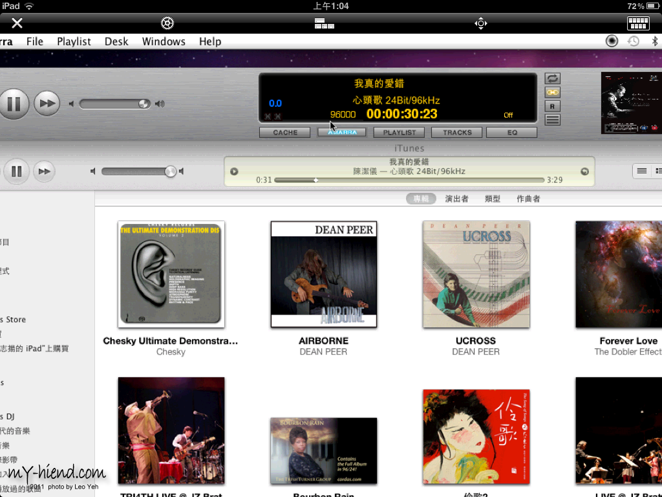
Task: Close the remote session with the X icon
Action: [17, 23]
